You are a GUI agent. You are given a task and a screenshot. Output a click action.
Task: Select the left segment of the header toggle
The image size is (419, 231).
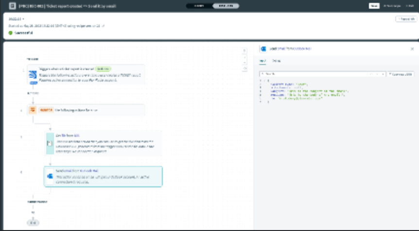point(199,6)
